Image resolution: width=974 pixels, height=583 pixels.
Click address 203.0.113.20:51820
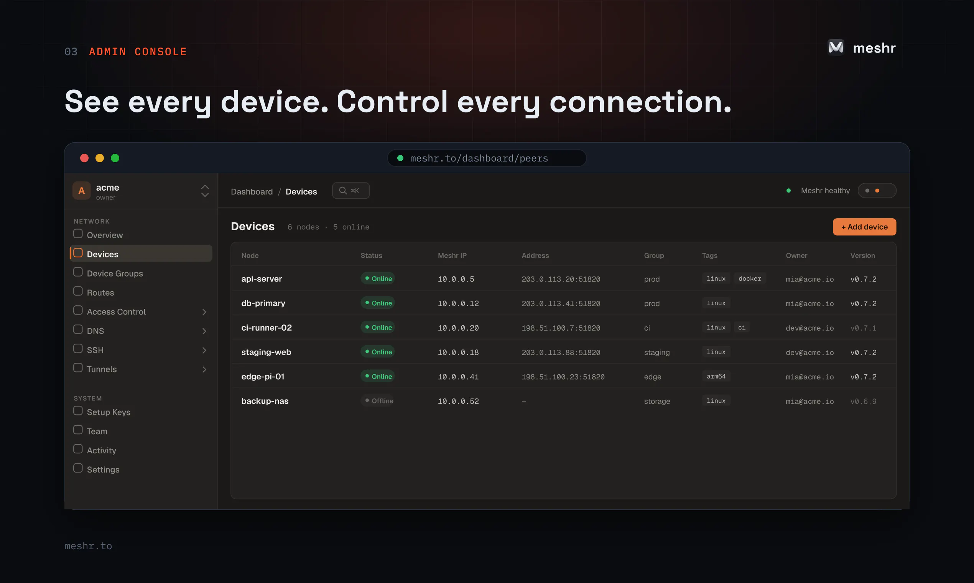pyautogui.click(x=561, y=279)
